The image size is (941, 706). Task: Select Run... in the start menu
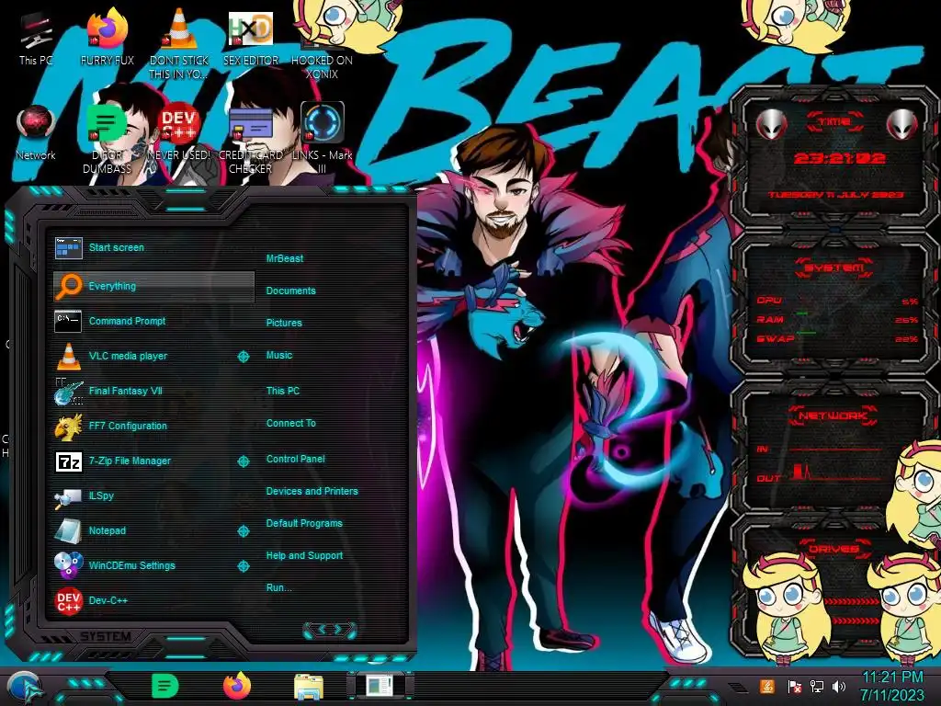click(x=278, y=587)
